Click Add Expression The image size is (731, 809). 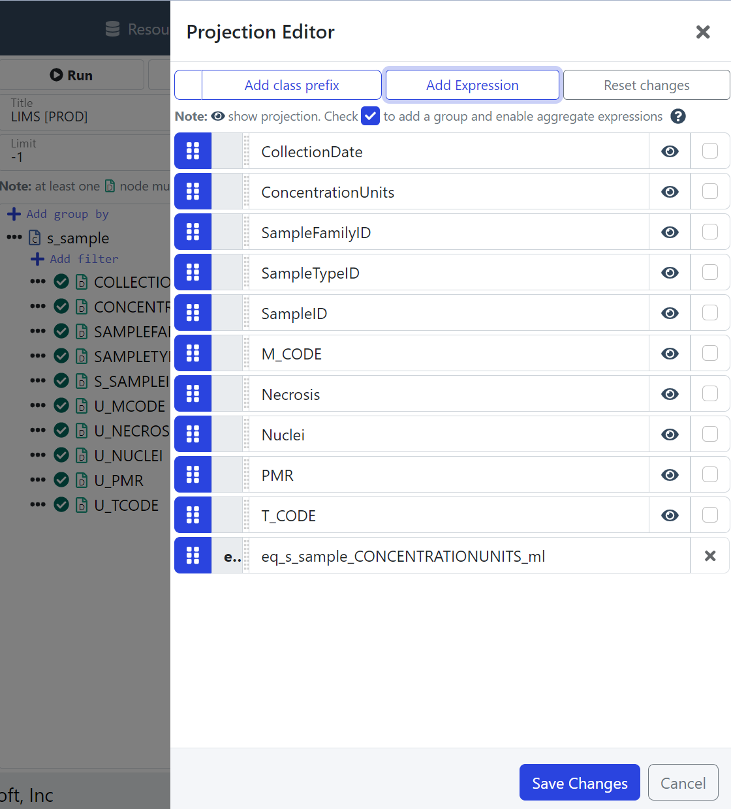pyautogui.click(x=472, y=85)
